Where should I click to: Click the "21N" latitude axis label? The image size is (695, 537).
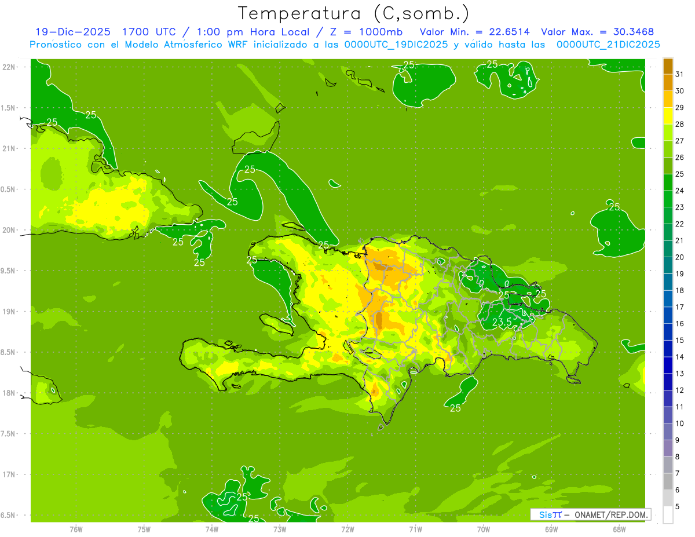(x=9, y=148)
